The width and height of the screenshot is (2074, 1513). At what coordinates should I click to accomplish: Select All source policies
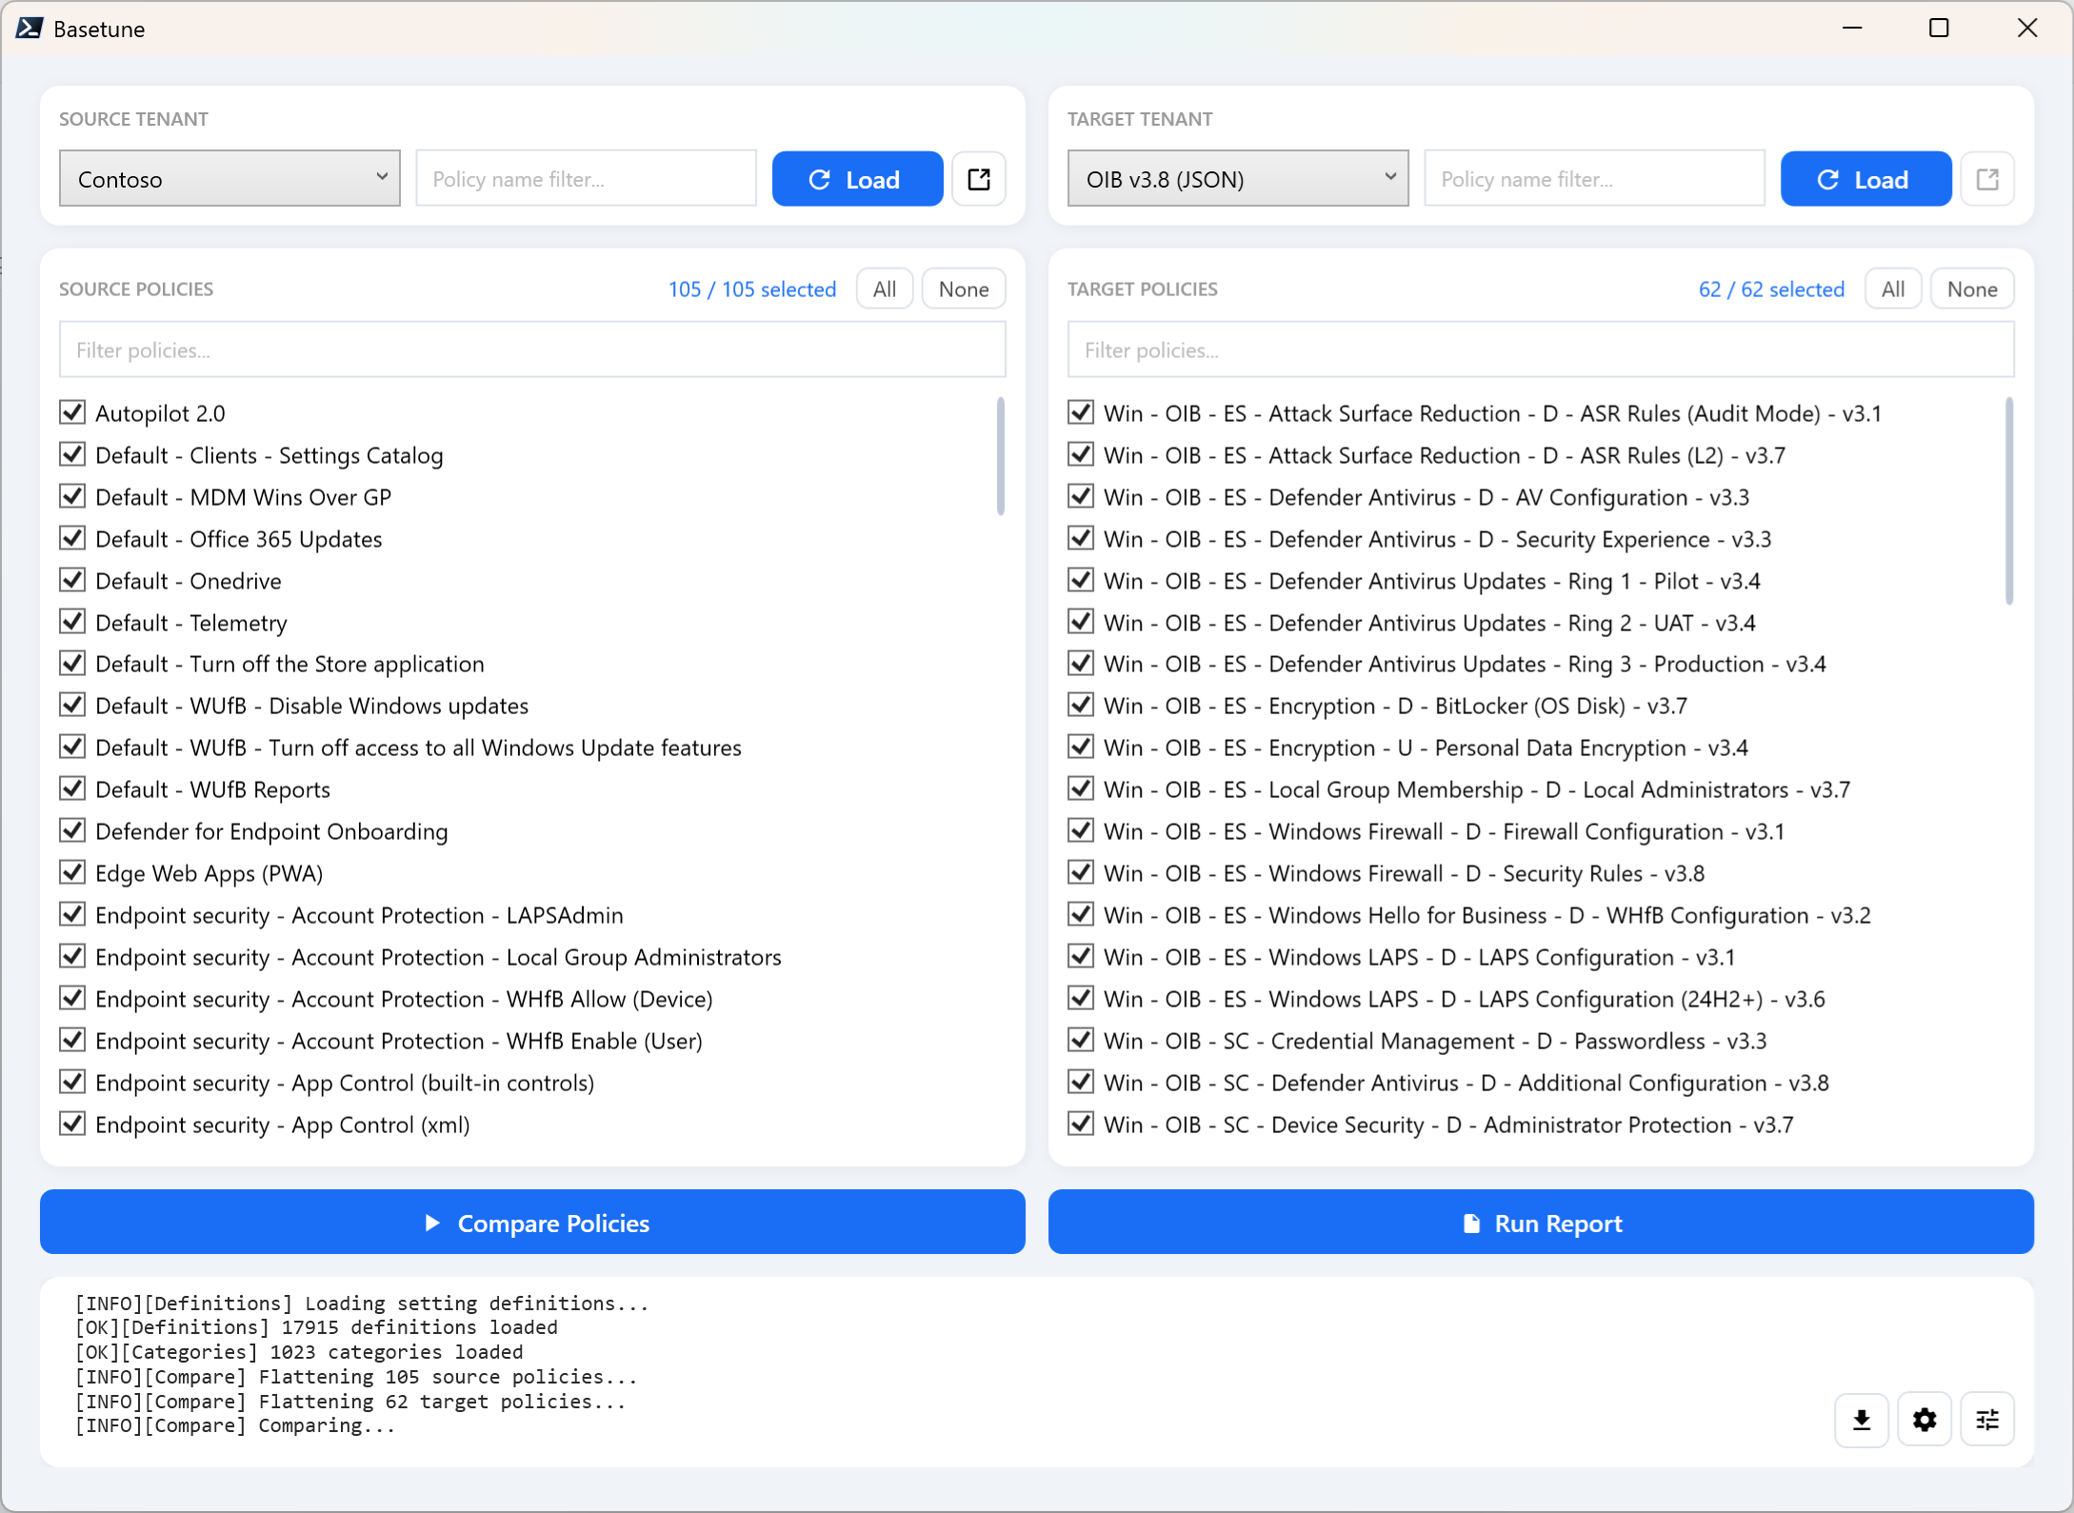click(885, 289)
